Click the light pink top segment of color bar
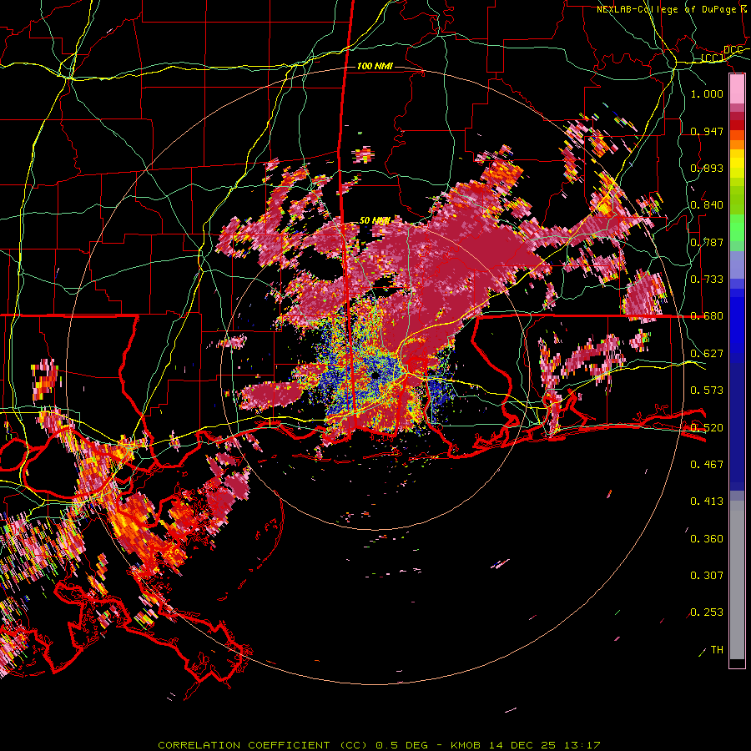The height and width of the screenshot is (751, 751). click(x=737, y=89)
